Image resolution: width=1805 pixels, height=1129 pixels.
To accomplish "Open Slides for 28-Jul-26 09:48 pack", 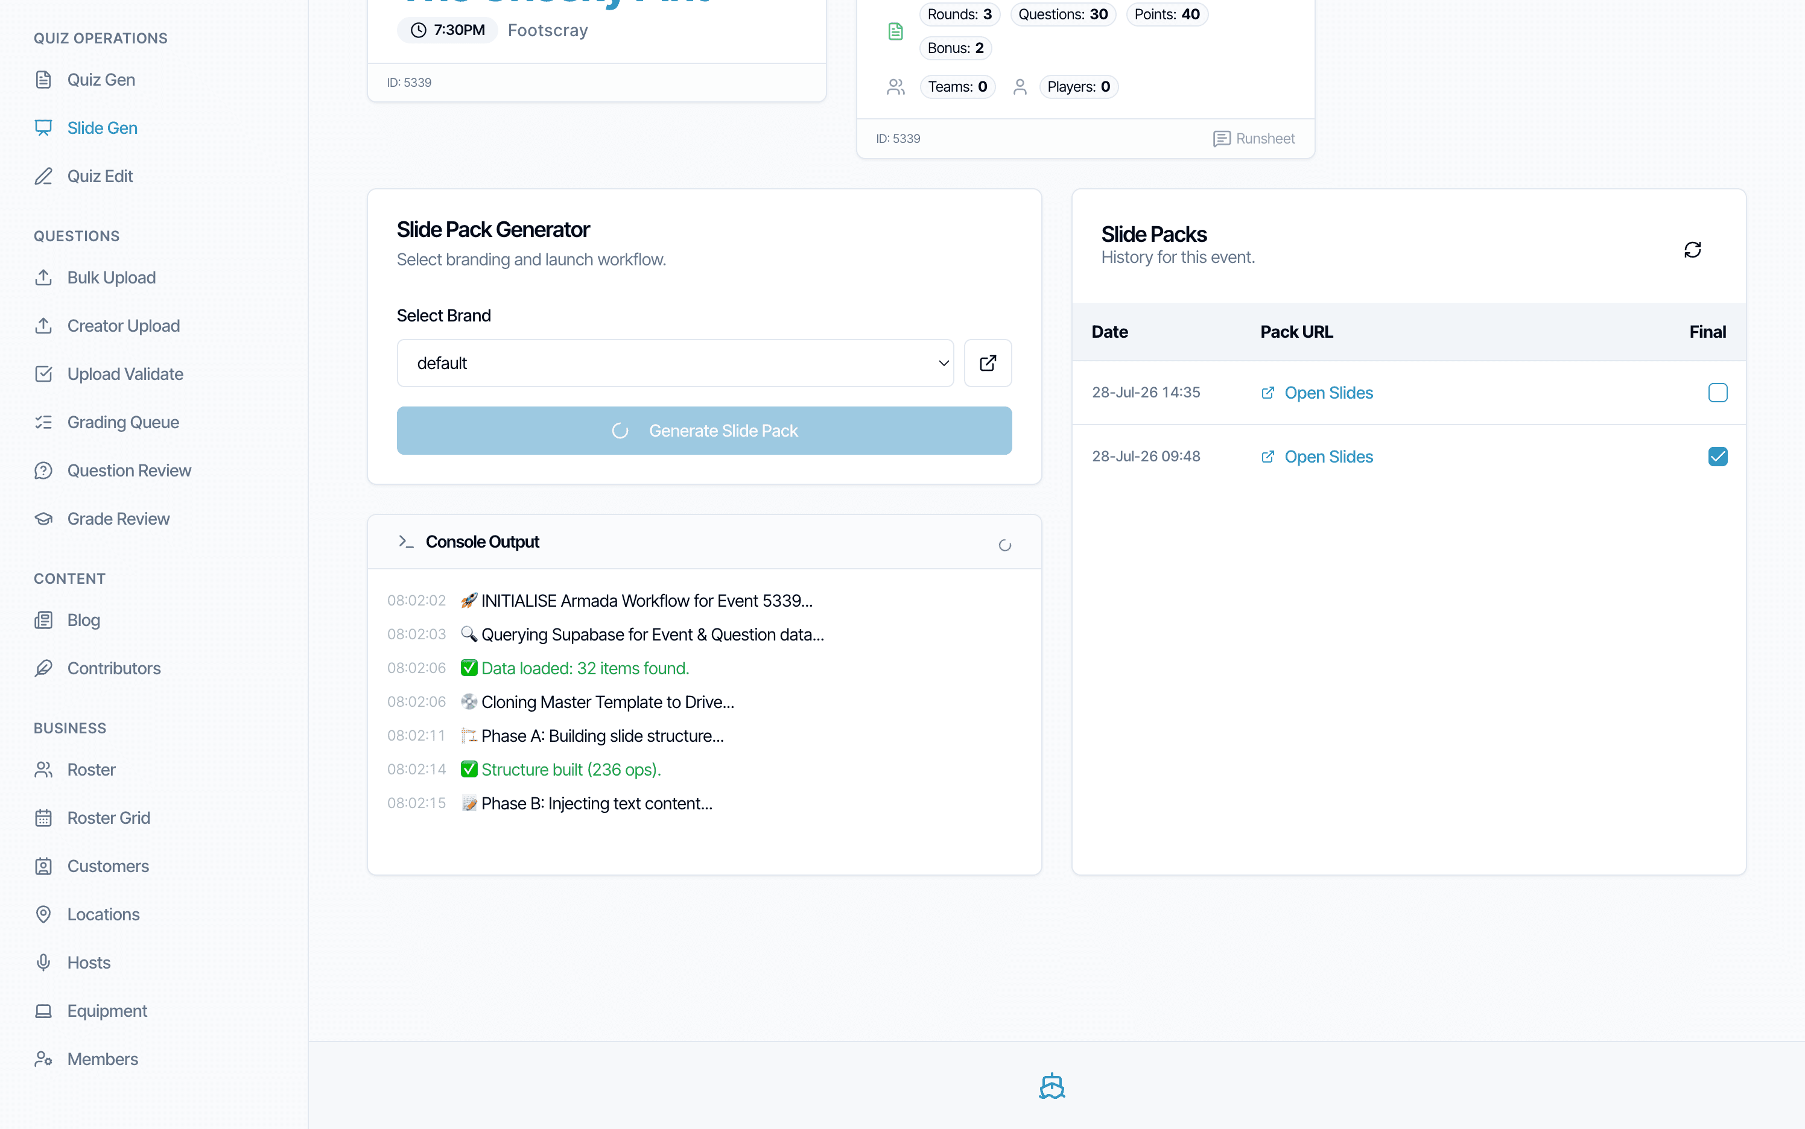I will pos(1318,456).
